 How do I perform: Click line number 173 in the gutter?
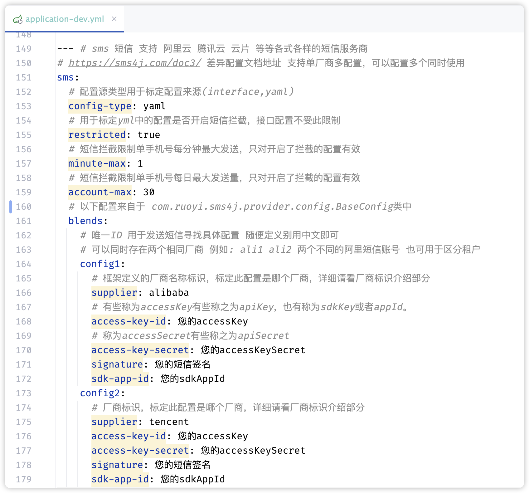[x=24, y=393]
